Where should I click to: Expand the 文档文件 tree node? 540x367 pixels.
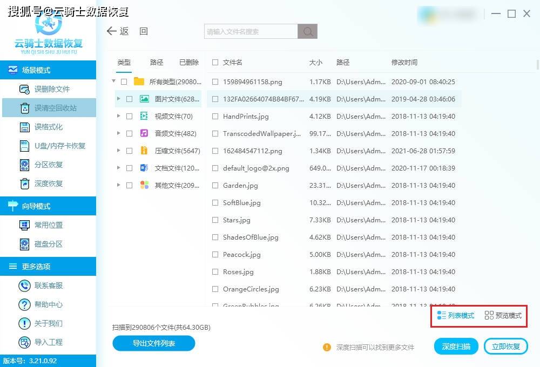pyautogui.click(x=118, y=168)
